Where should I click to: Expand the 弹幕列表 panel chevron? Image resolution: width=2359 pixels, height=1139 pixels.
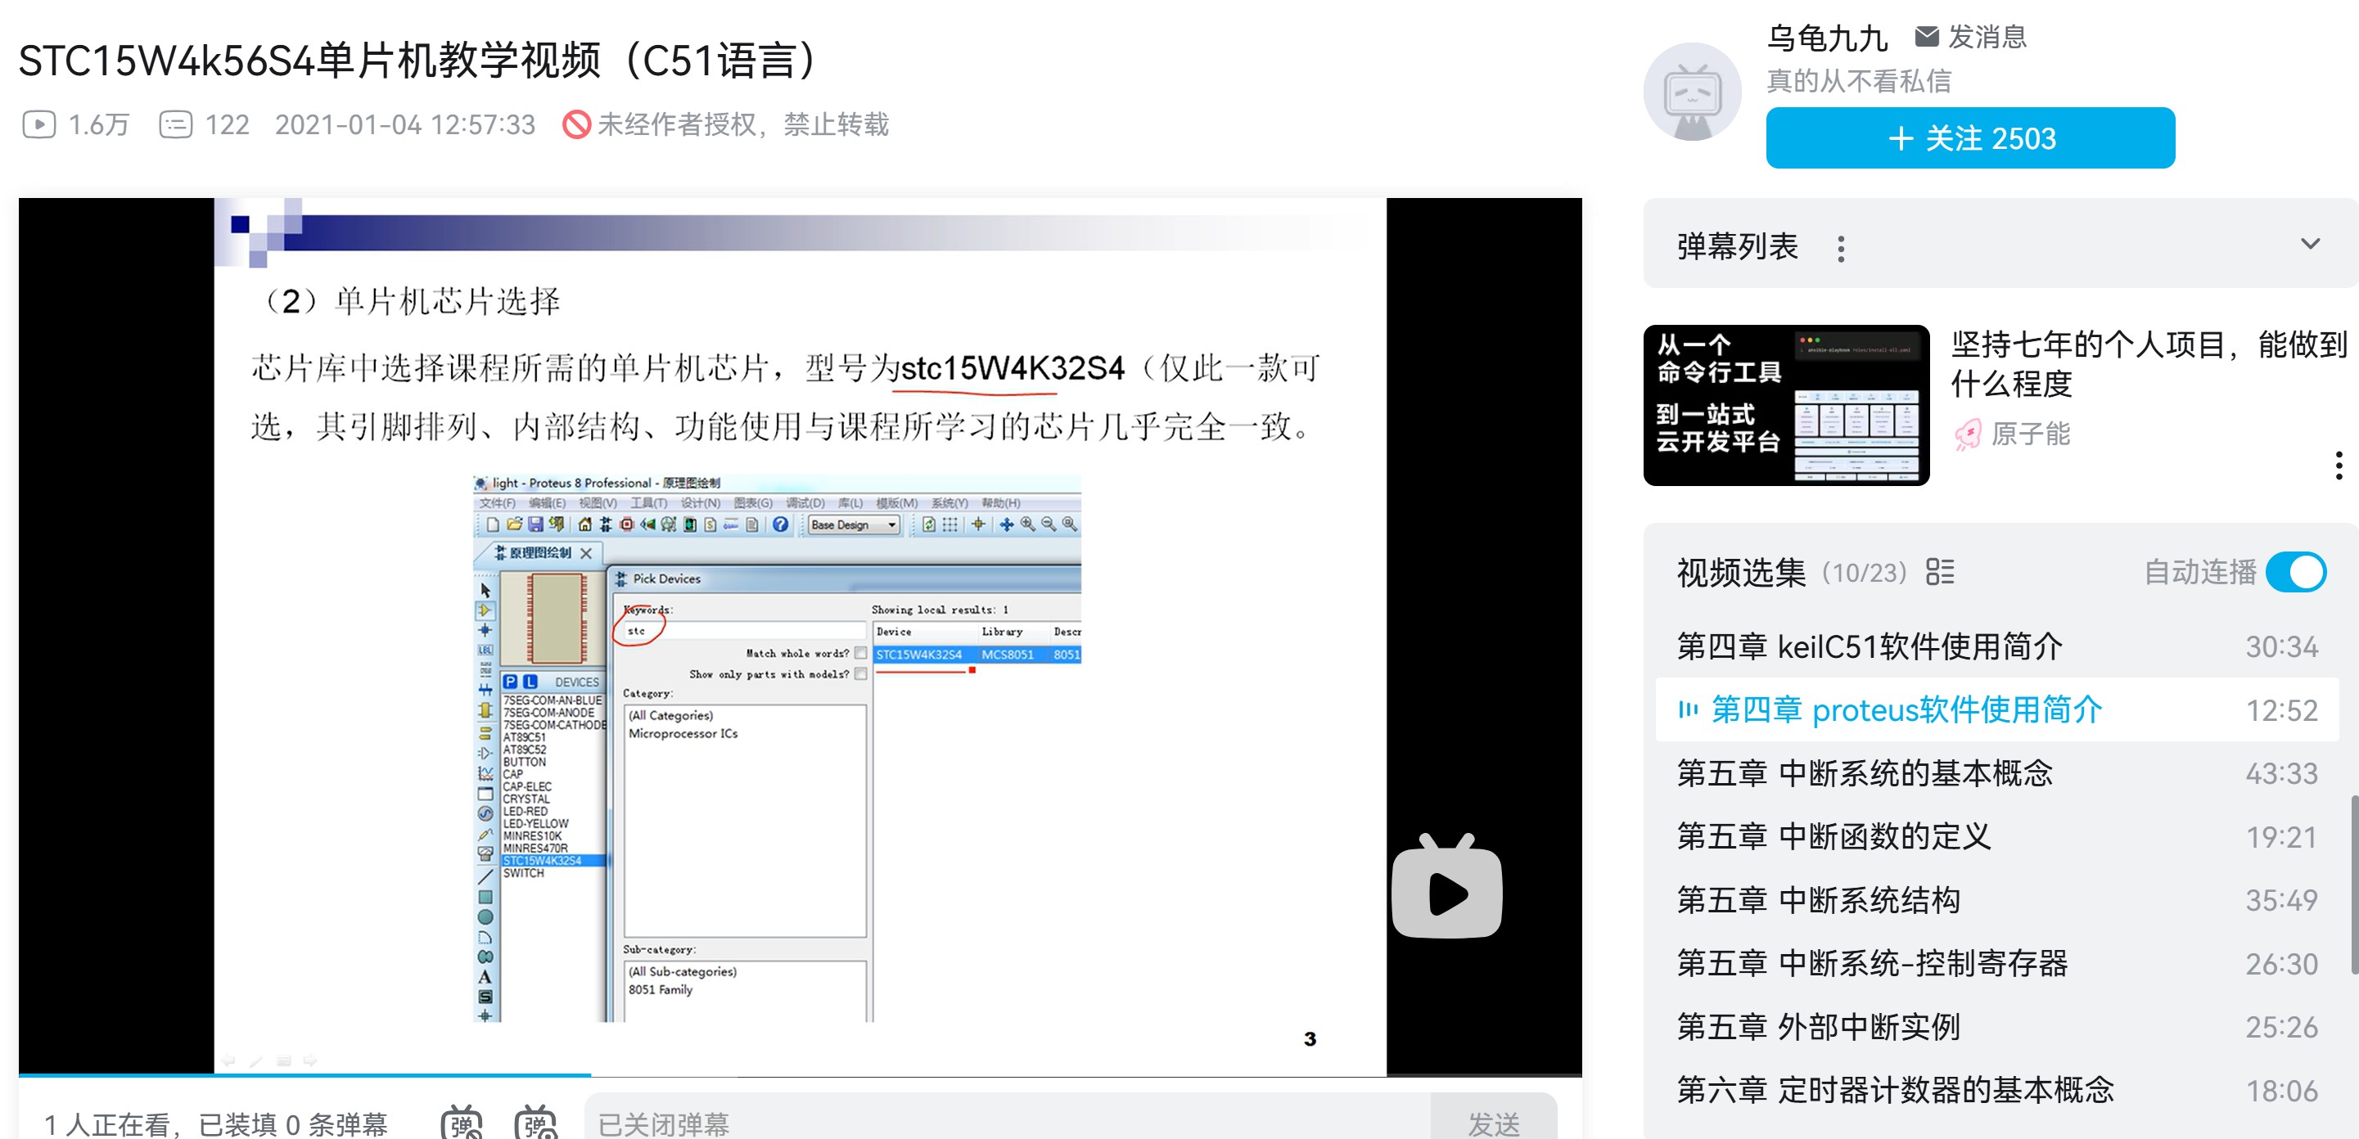click(x=2310, y=244)
